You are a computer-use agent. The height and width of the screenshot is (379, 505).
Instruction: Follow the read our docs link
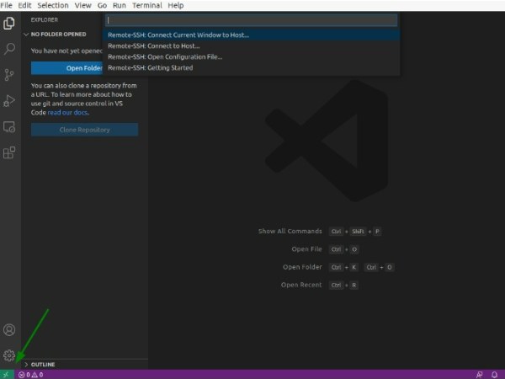point(67,113)
